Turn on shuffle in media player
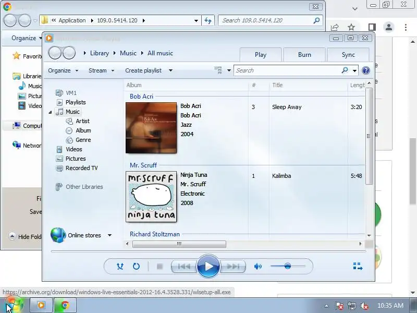 point(120,266)
